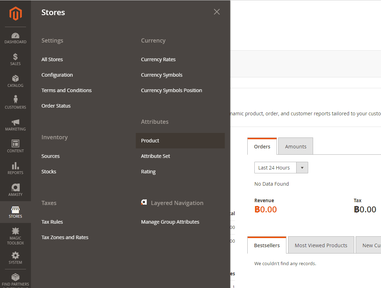Open Currency Symbols

tap(161, 75)
